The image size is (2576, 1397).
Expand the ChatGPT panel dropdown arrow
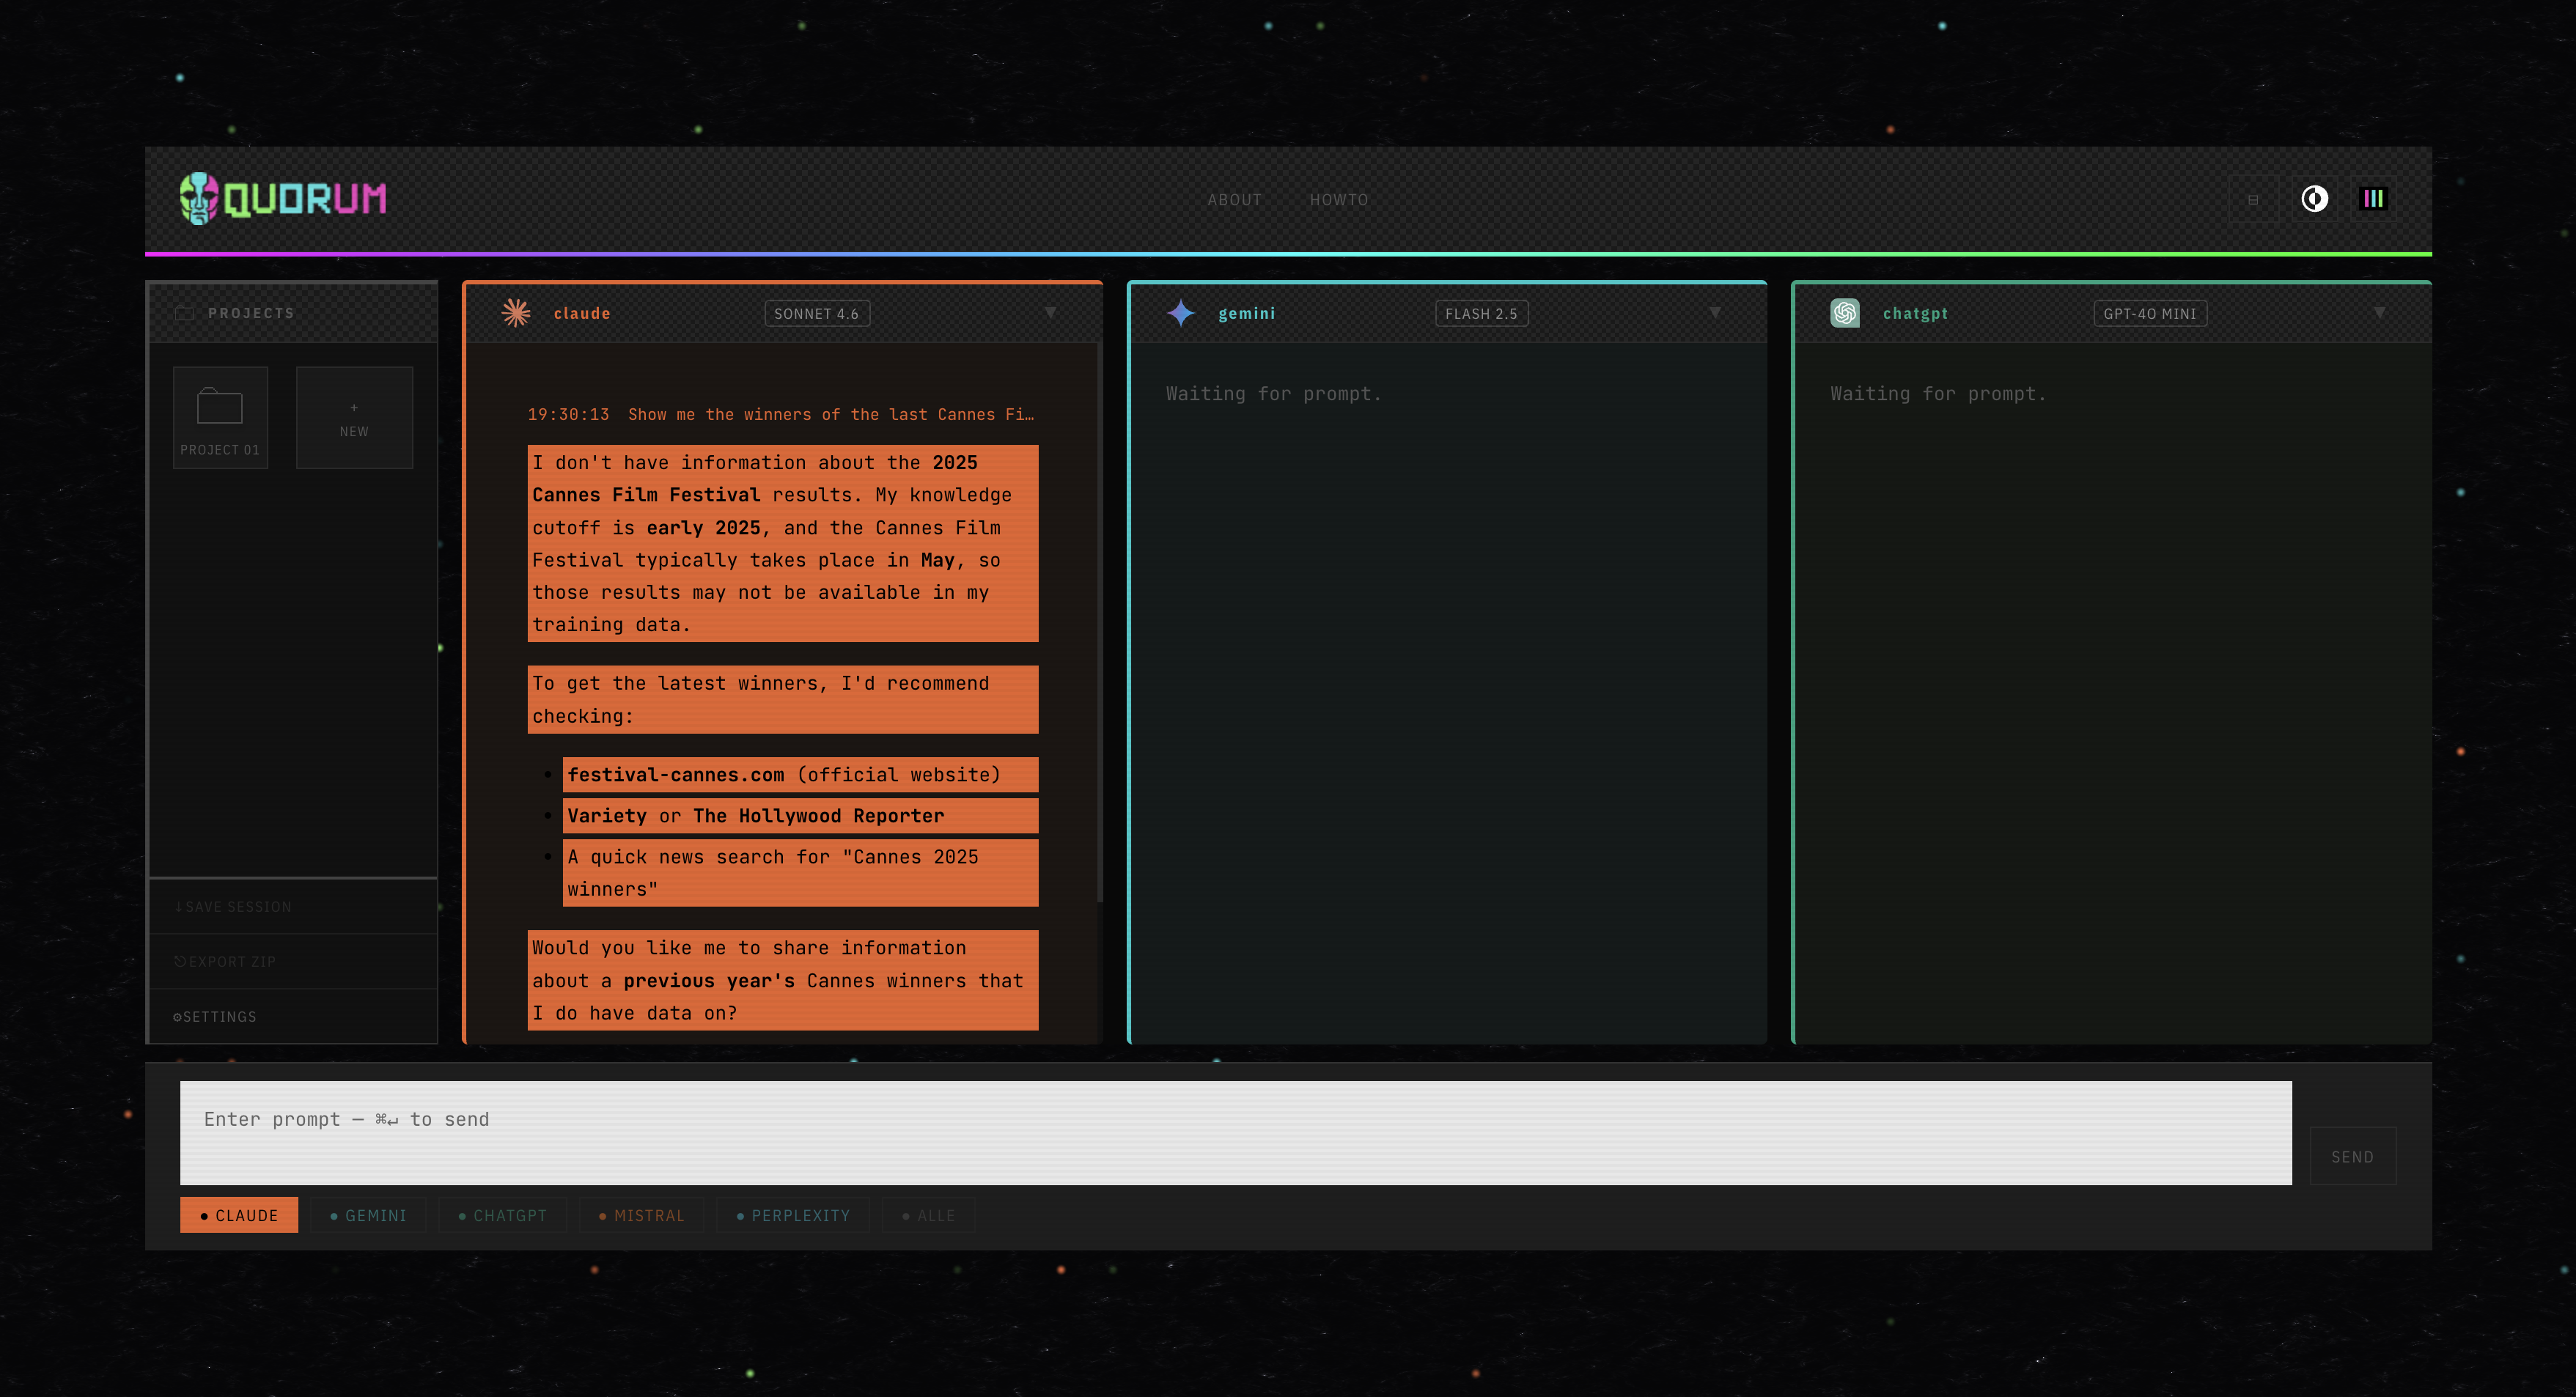(2379, 313)
